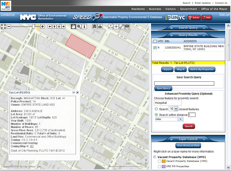Viewport: 231px width, 171px height.
Task: Pan the map right with arrow
Action: pos(64,27)
